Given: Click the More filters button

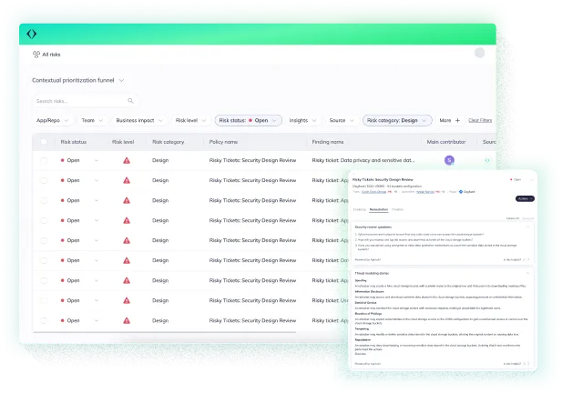Looking at the screenshot, I should (450, 121).
